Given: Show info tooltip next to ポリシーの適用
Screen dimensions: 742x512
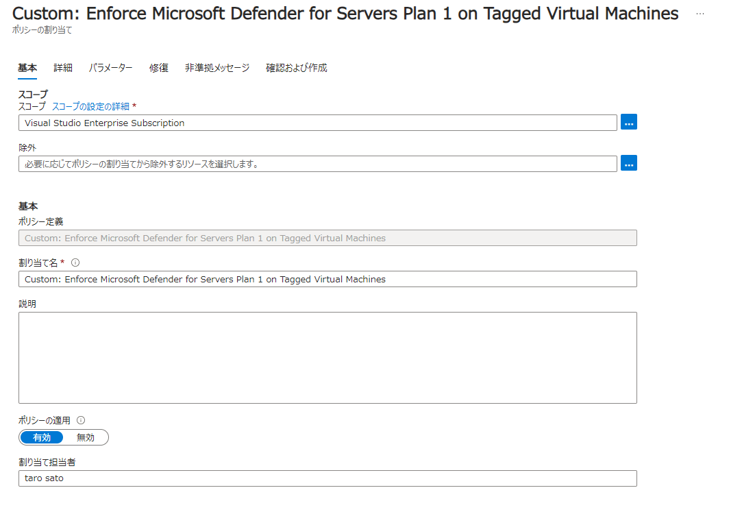Looking at the screenshot, I should point(81,420).
